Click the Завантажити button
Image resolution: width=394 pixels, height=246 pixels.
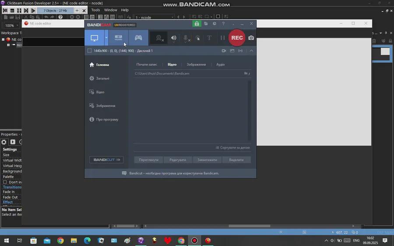click(x=207, y=160)
